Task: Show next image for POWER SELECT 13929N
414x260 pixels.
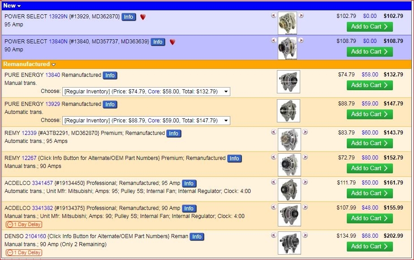Action: pos(301,15)
